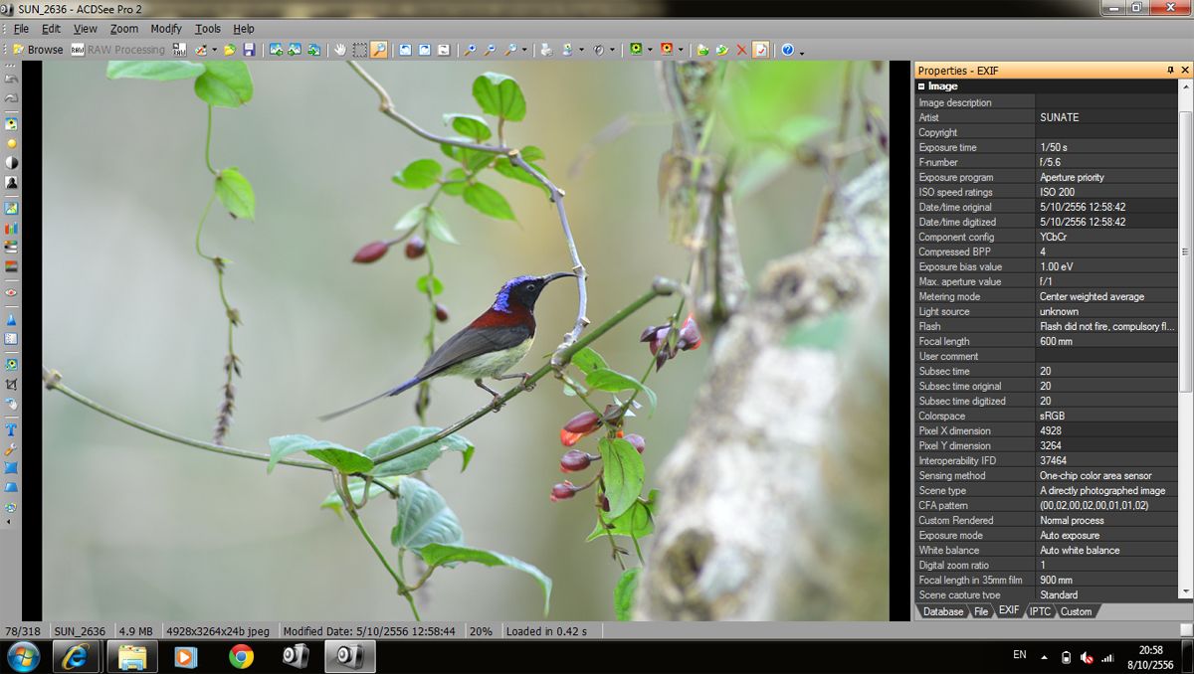The height and width of the screenshot is (674, 1194).
Task: Select the blue T text tool
Action: [x=11, y=430]
